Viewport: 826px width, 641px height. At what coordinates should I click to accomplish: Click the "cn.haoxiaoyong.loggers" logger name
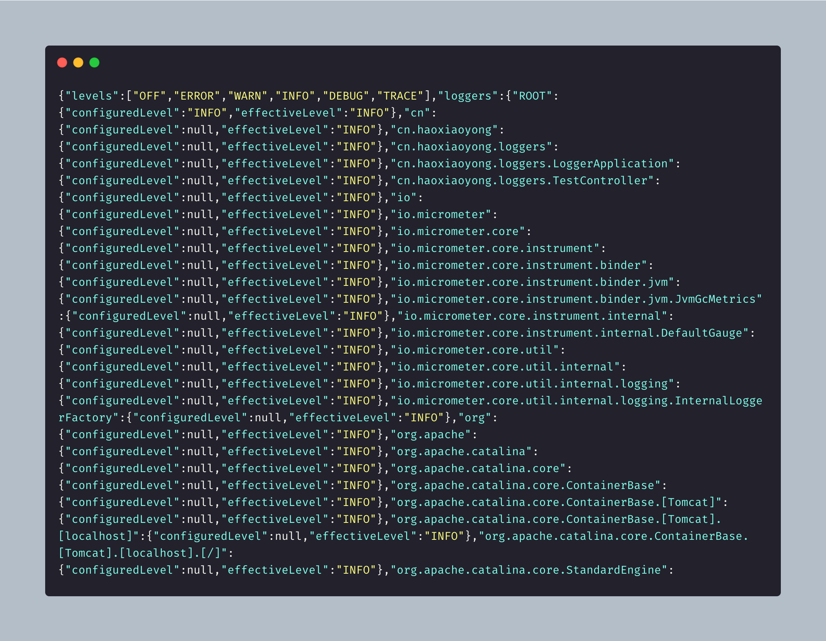[x=471, y=147]
